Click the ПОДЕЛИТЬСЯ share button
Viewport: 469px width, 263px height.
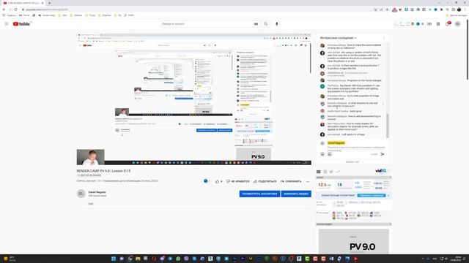click(265, 181)
